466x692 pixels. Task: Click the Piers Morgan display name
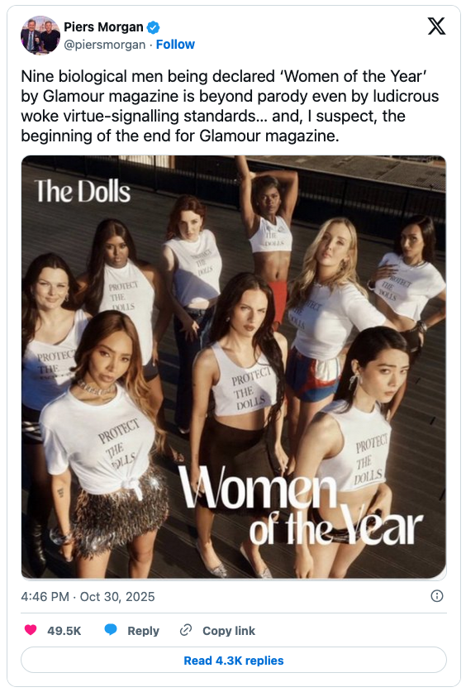pos(103,27)
